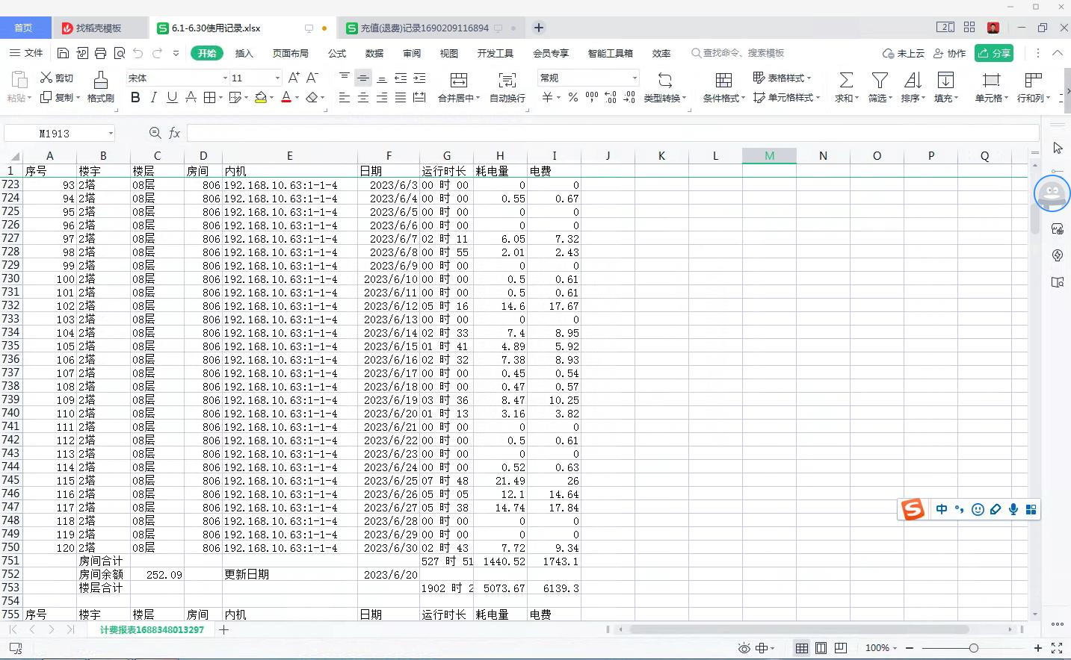Expand the 常规 number format dropdown

click(x=635, y=78)
